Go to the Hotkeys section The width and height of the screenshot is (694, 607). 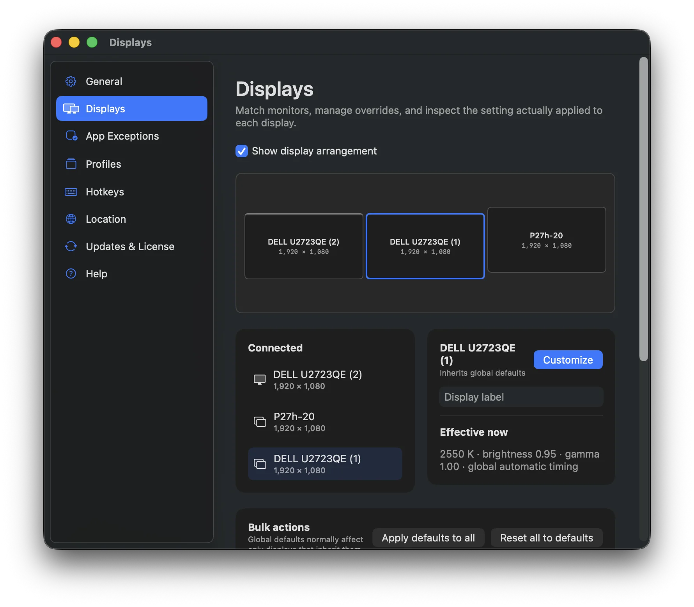[132, 192]
